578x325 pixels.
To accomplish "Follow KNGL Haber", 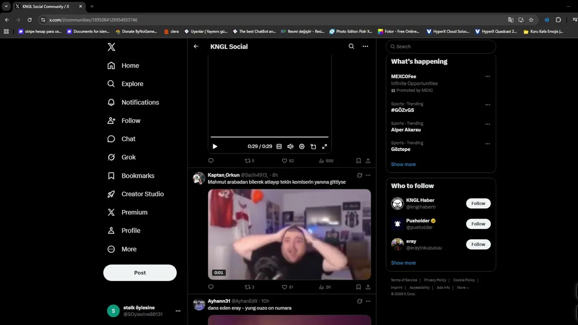I will click(478, 204).
